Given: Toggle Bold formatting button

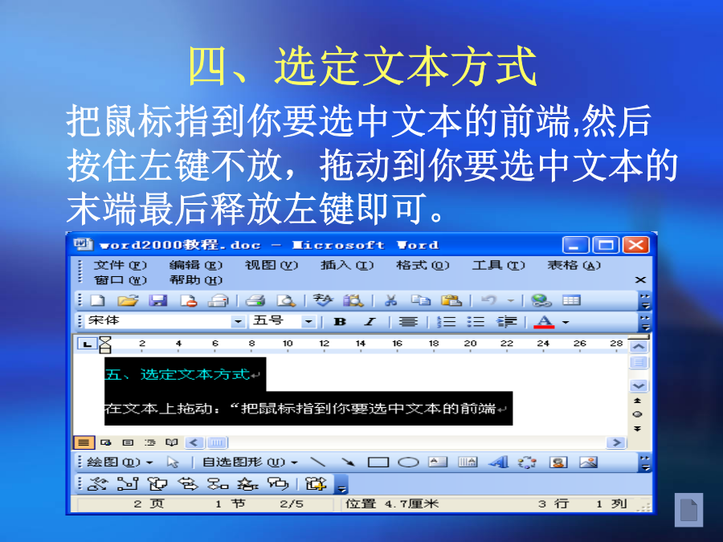Looking at the screenshot, I should [340, 322].
